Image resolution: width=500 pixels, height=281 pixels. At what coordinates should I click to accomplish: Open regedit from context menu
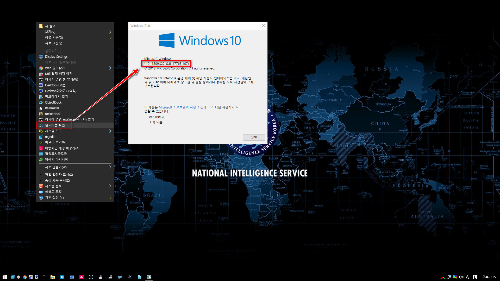75,137
